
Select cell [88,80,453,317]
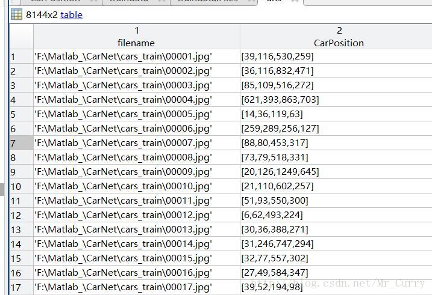(336, 143)
